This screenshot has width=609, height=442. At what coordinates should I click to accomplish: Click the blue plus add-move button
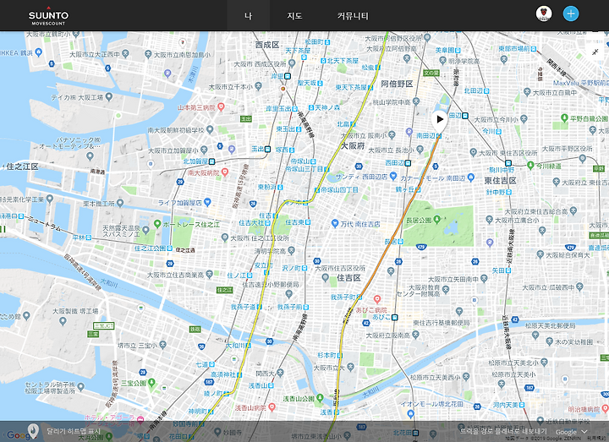[x=571, y=14]
